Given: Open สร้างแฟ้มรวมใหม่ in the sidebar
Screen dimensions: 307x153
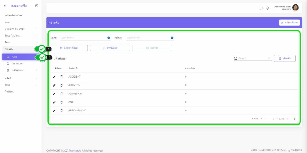Looking at the screenshot, I should click(14, 15).
